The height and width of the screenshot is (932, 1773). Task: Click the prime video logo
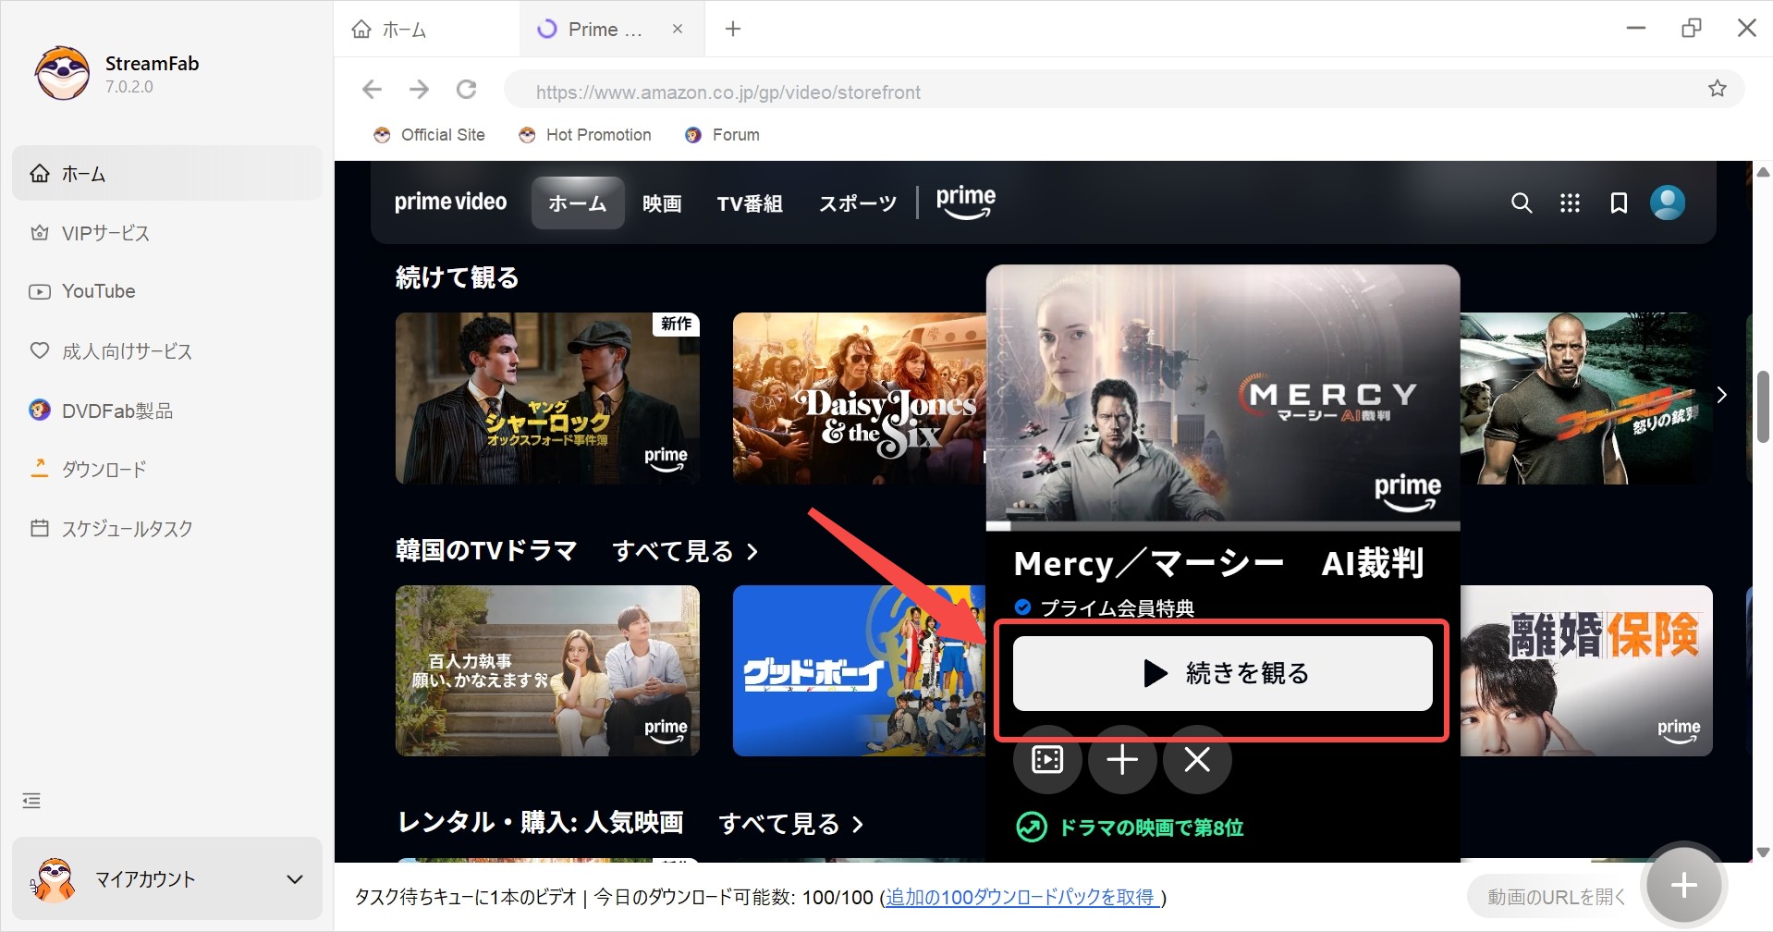pos(450,202)
